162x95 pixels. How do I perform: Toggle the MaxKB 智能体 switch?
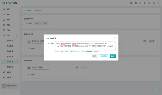coord(28,75)
